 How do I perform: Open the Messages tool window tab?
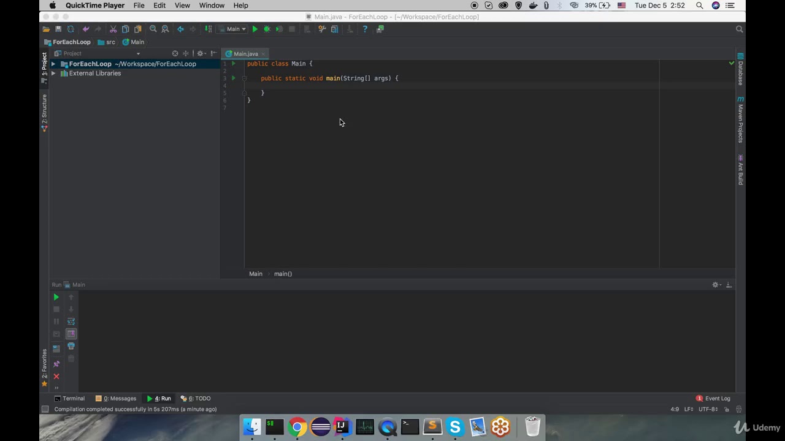[116, 398]
